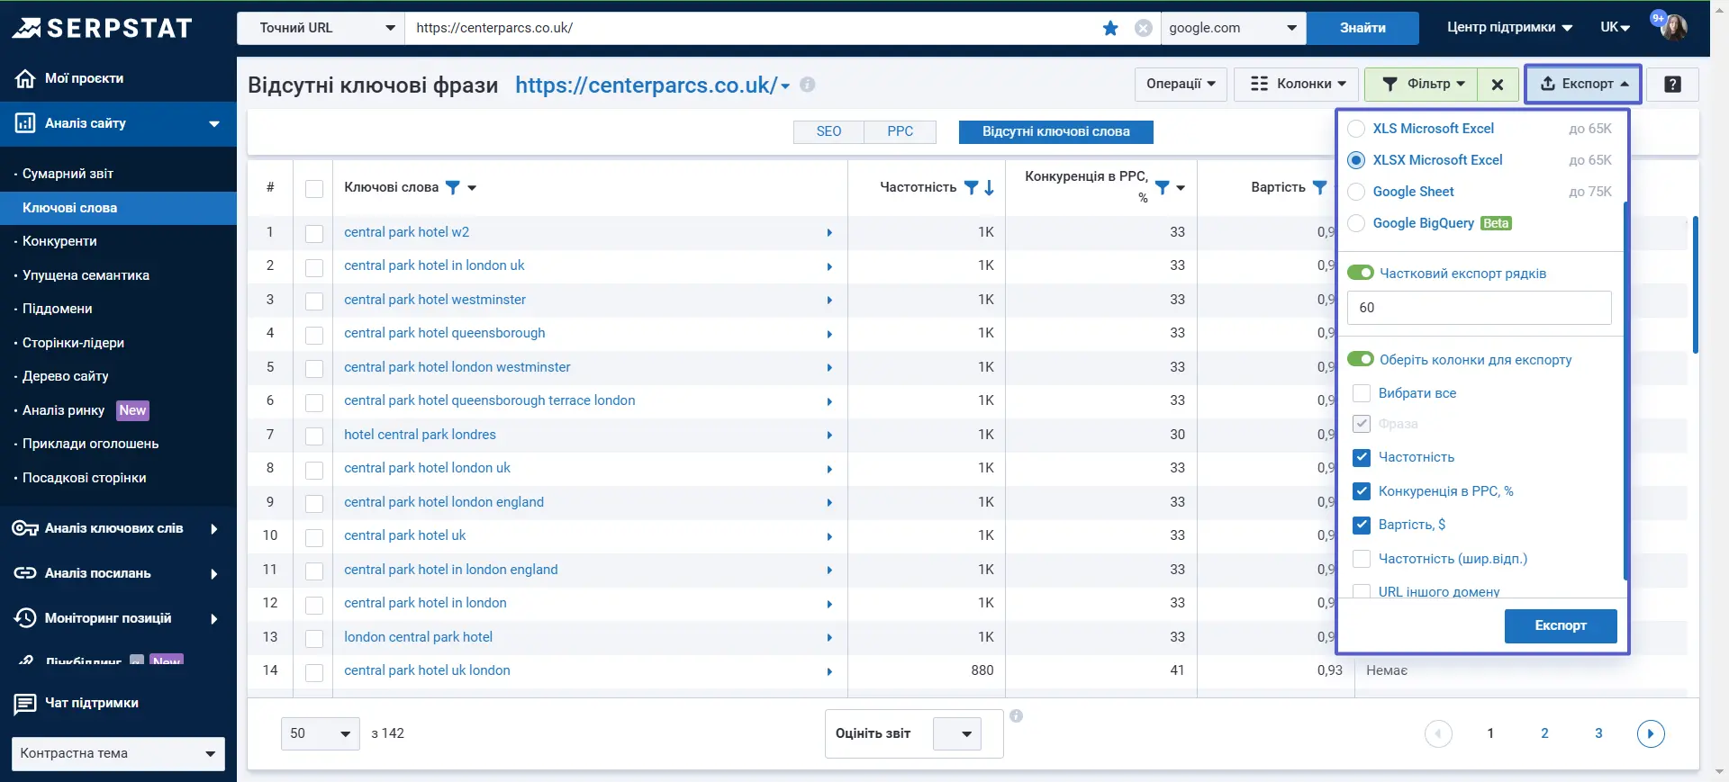Open the help question mark button
Viewport: 1729px width, 782px height.
click(1672, 85)
